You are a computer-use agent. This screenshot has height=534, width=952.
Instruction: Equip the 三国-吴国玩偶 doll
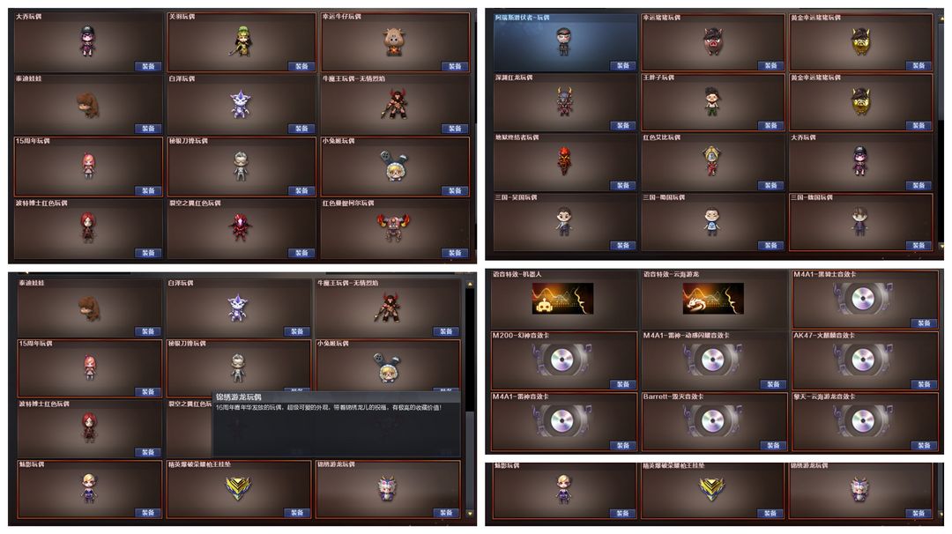tap(623, 245)
